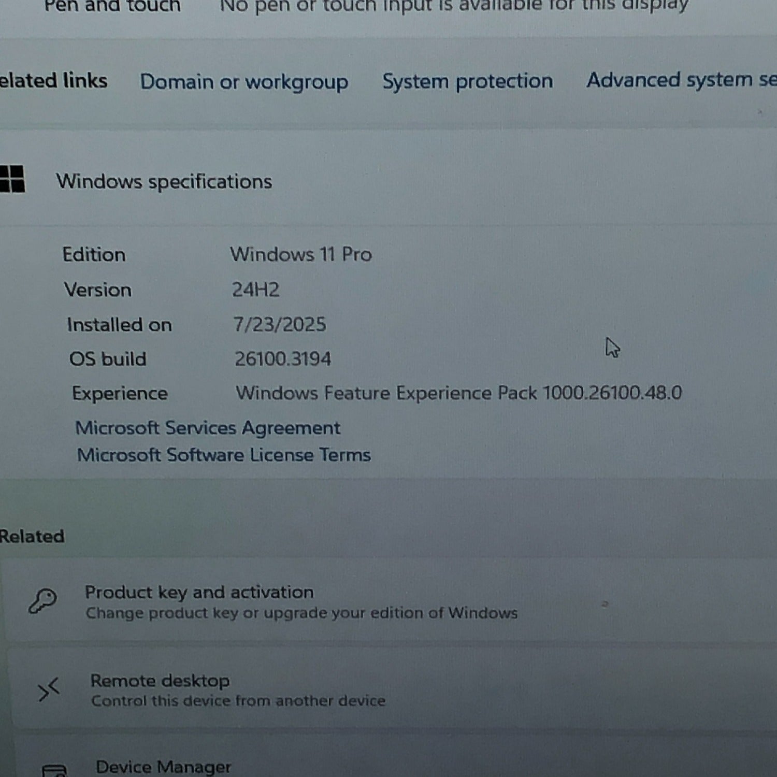The width and height of the screenshot is (777, 777).
Task: Click the Windows Feature Experience Pack text
Action: point(458,393)
